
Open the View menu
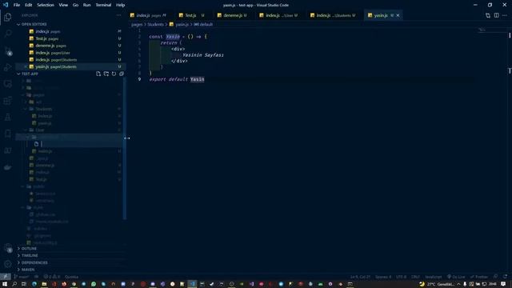point(63,5)
